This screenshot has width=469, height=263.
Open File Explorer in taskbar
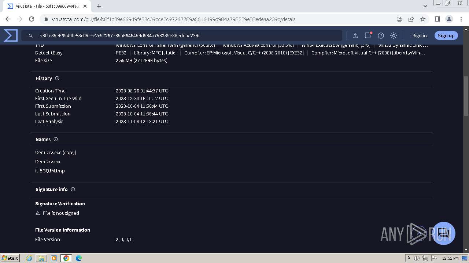[41, 258]
